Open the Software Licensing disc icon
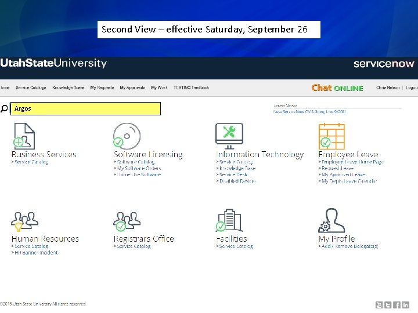The image size is (418, 313). 127,136
